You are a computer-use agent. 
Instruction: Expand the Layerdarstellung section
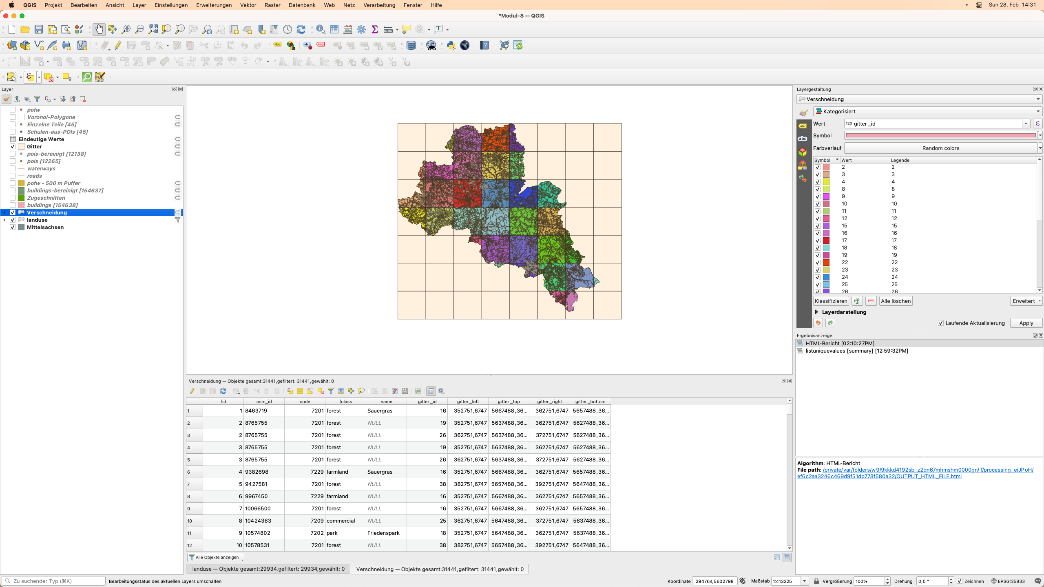(x=817, y=312)
